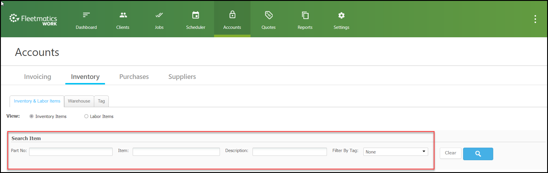Click the Dashboard label in navigation
This screenshot has height=173, width=548.
click(x=86, y=27)
